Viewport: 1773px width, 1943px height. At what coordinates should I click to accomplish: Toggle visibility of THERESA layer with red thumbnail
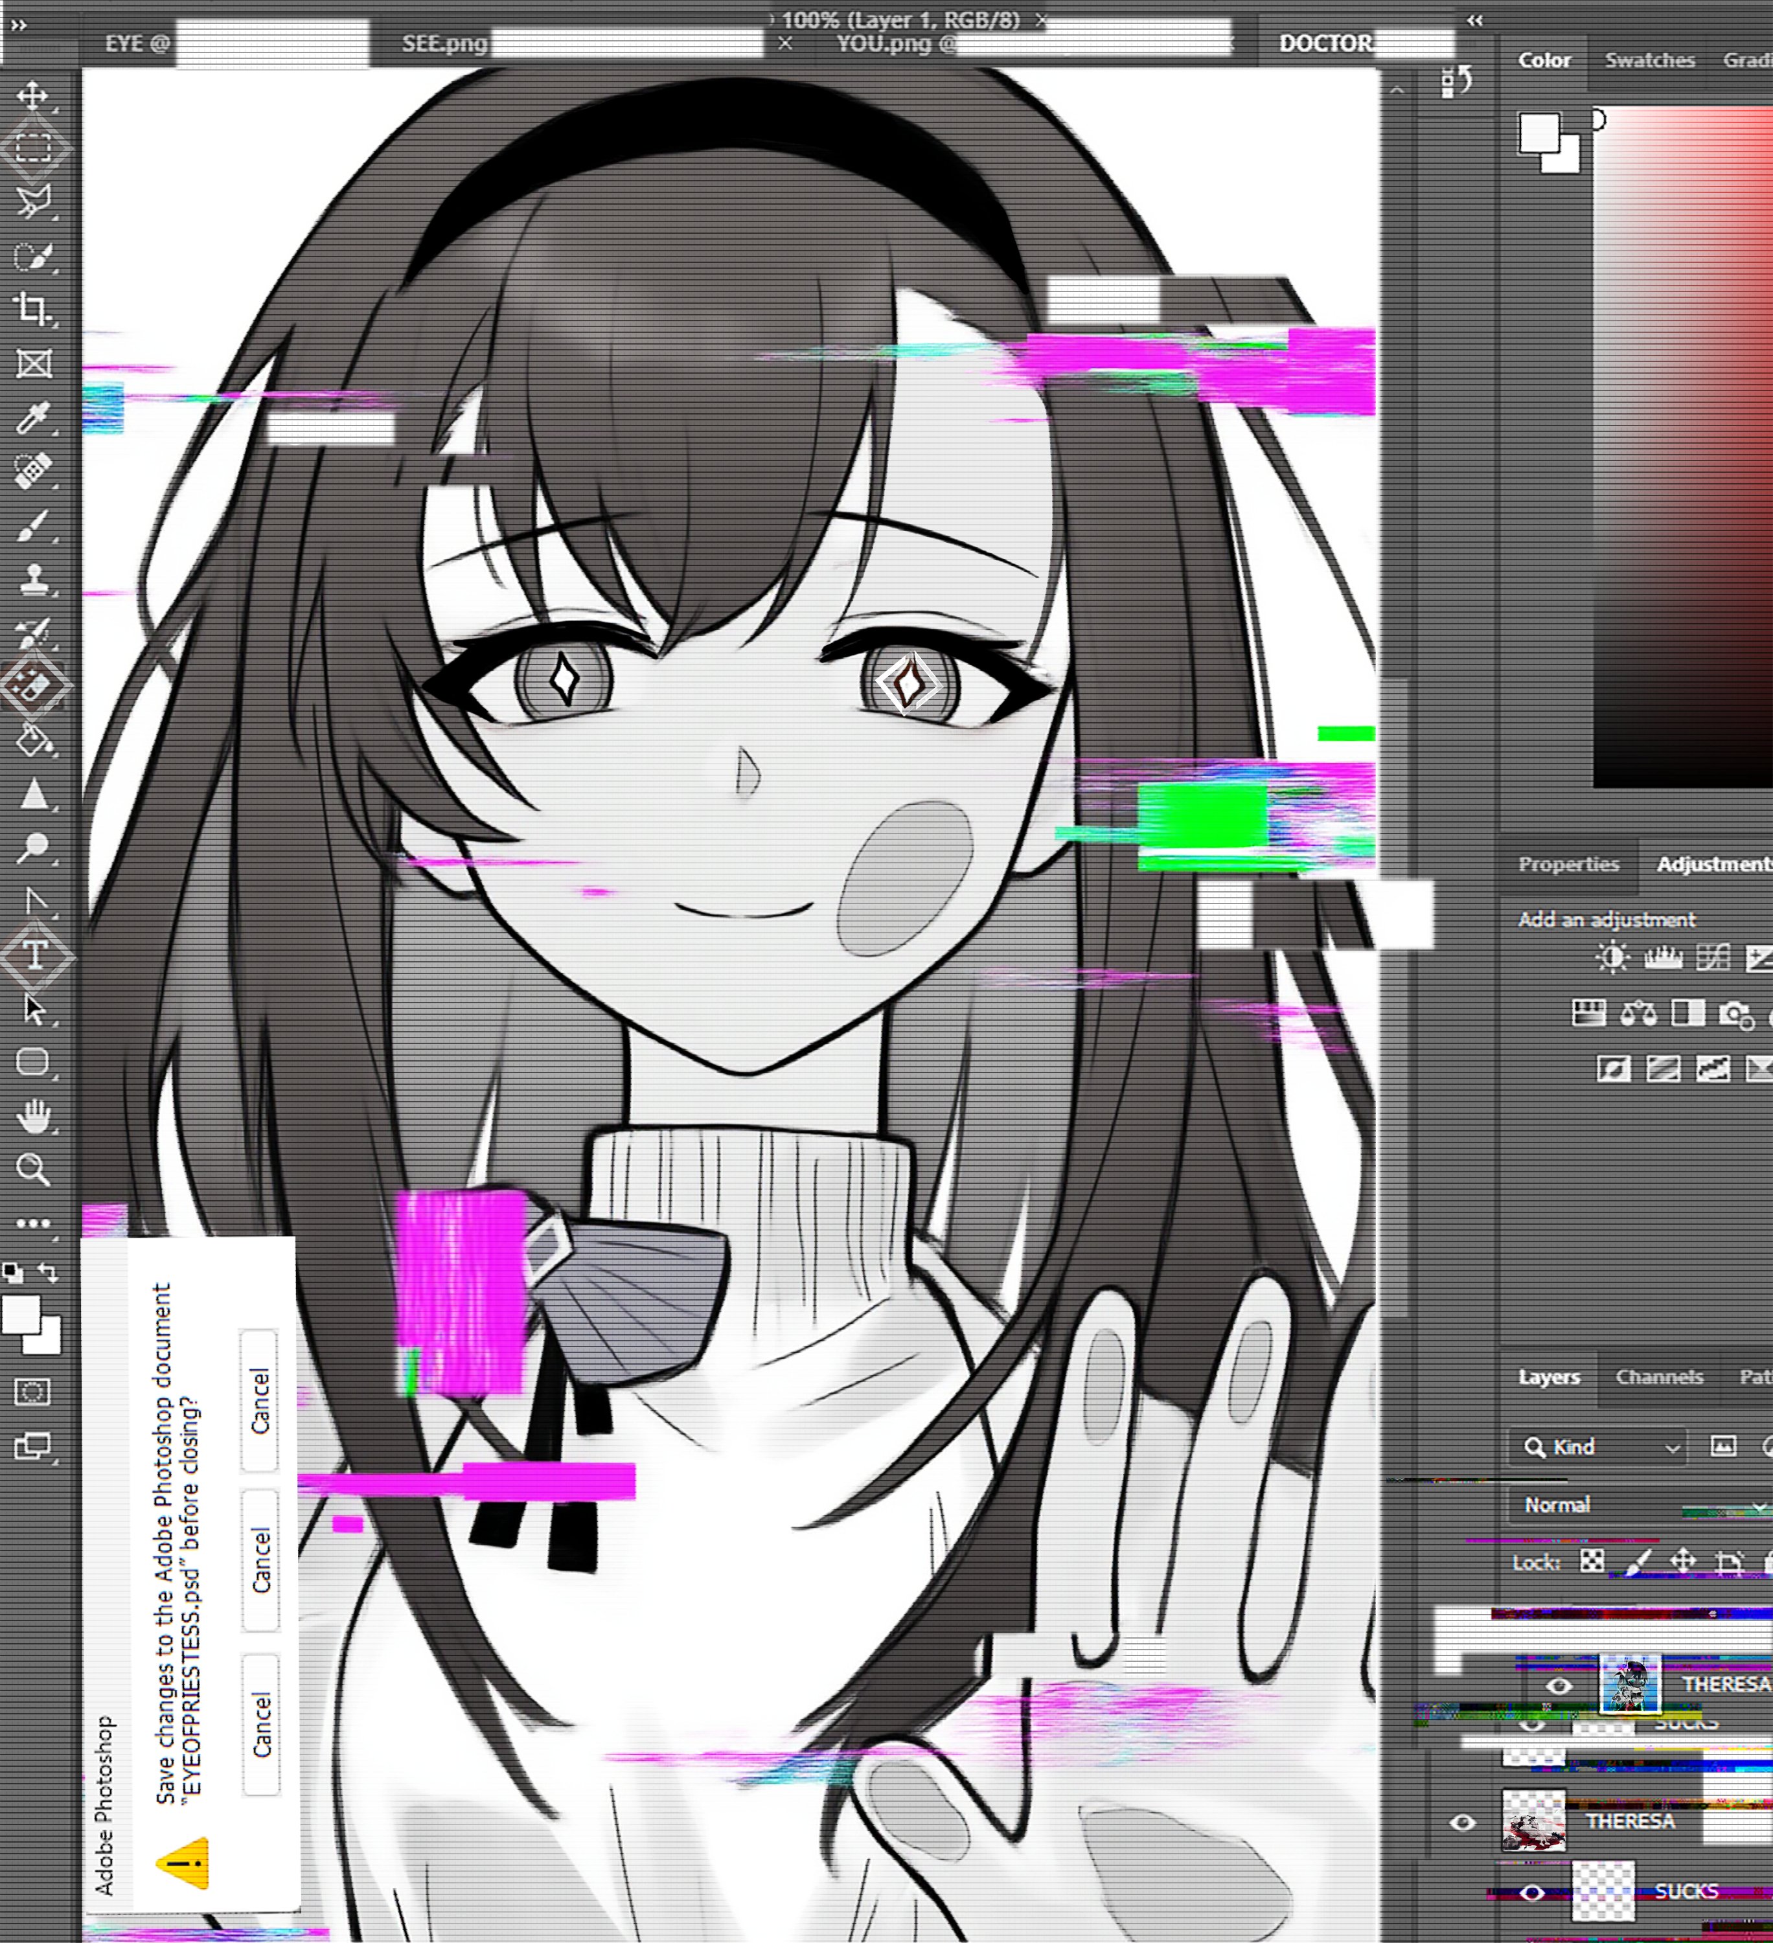click(x=1463, y=1821)
